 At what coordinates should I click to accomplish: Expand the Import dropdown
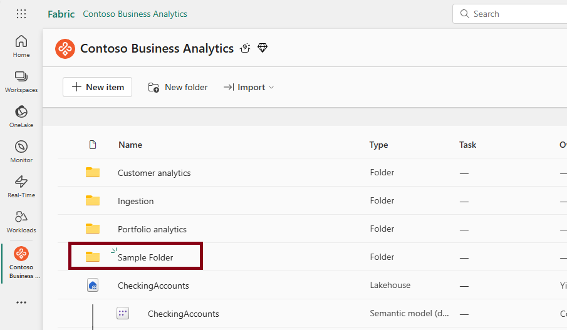pos(249,88)
